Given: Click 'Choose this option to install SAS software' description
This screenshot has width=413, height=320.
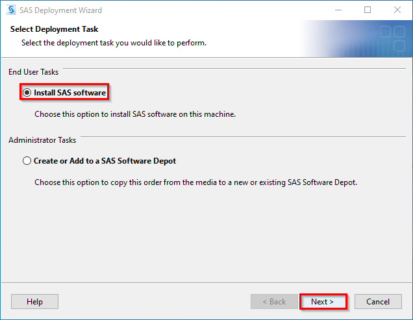Looking at the screenshot, I should tap(135, 114).
